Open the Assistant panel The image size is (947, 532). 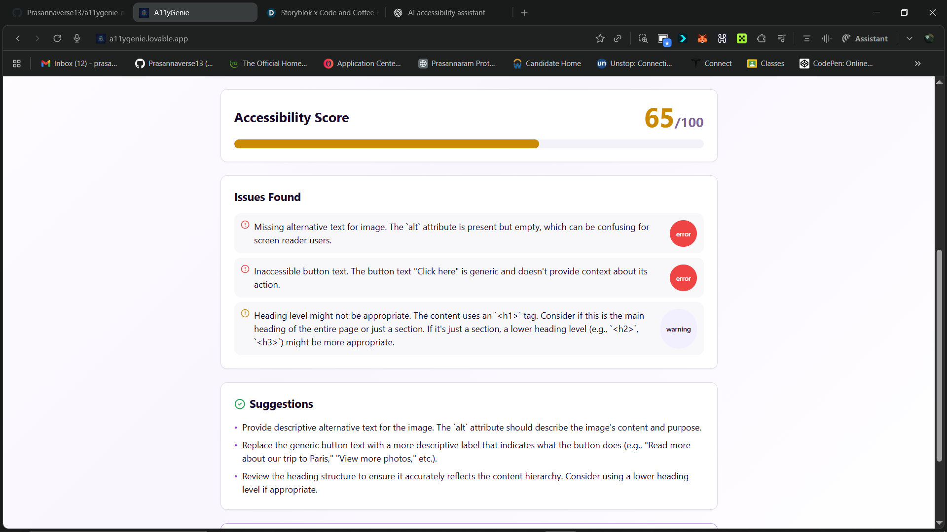[x=865, y=38]
